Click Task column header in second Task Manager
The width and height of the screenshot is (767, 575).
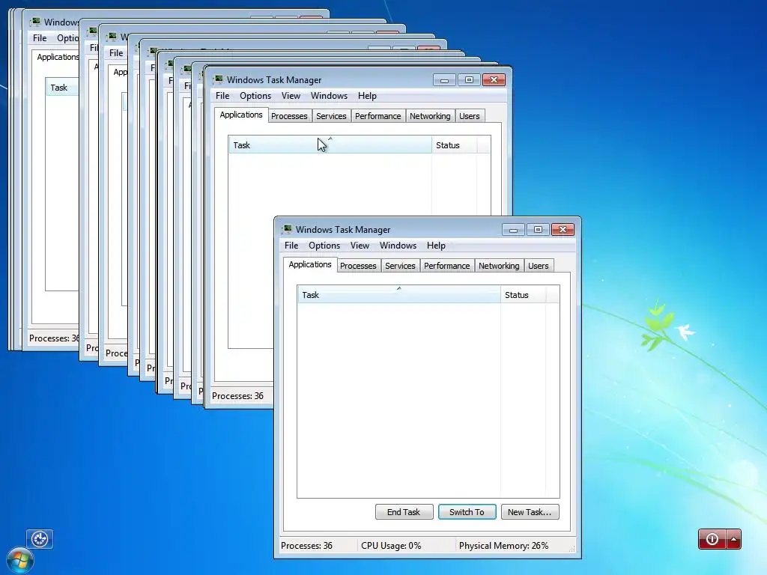330,145
